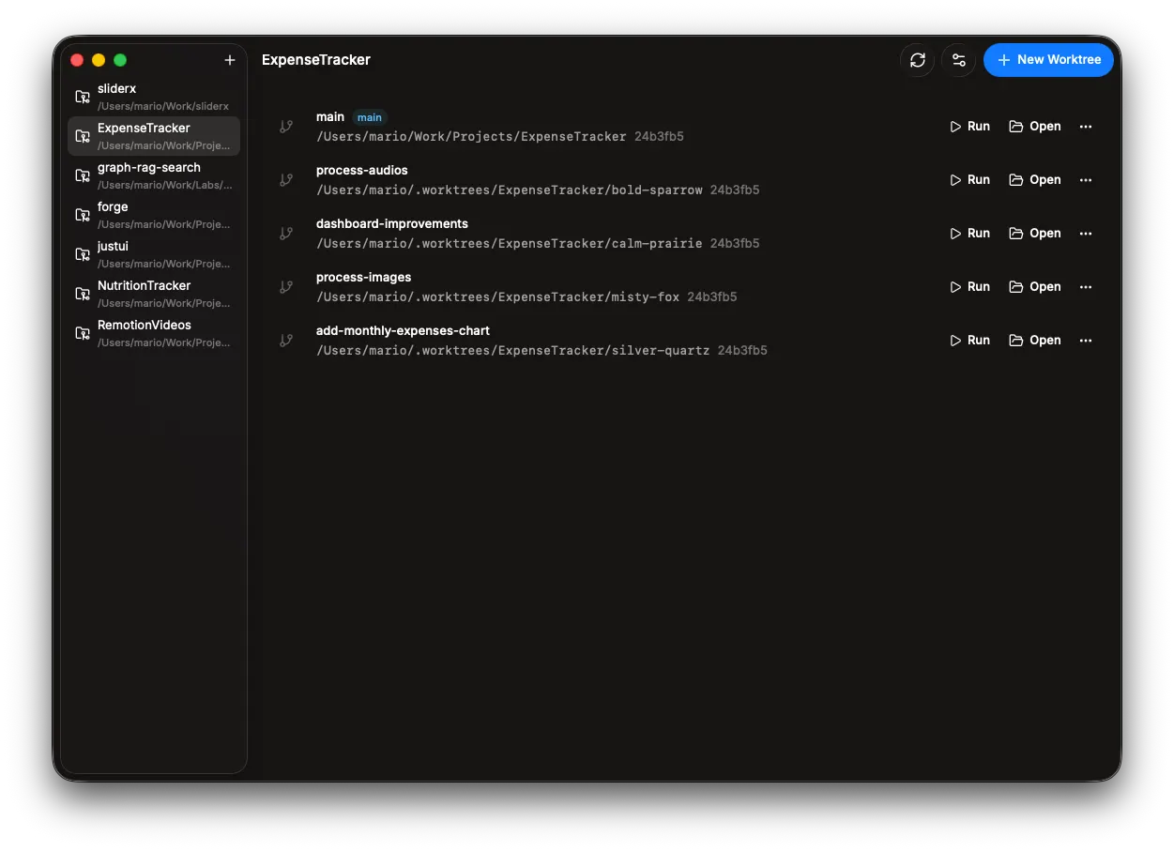Run the process-audios worktree
This screenshot has height=851, width=1174.
coord(969,180)
